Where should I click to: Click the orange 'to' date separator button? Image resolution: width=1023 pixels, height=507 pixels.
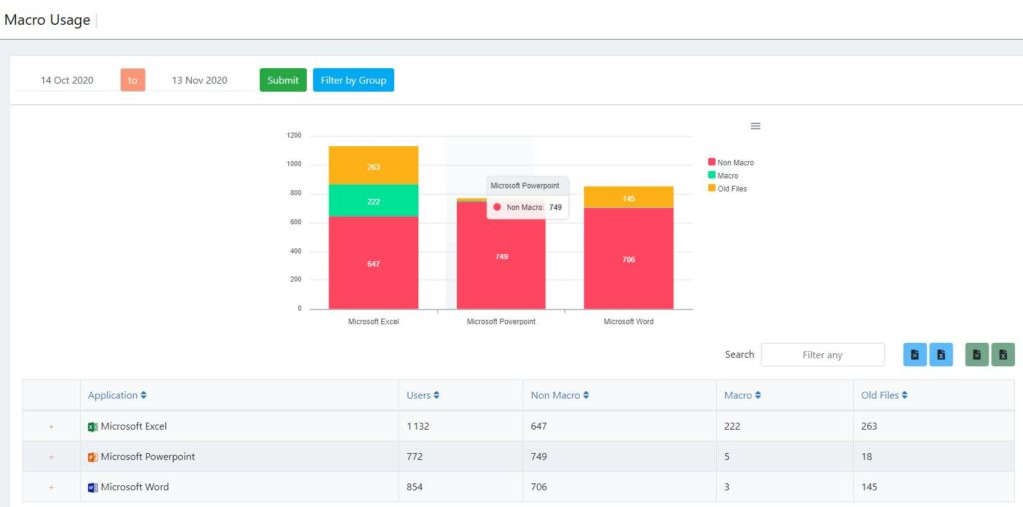pyautogui.click(x=133, y=80)
